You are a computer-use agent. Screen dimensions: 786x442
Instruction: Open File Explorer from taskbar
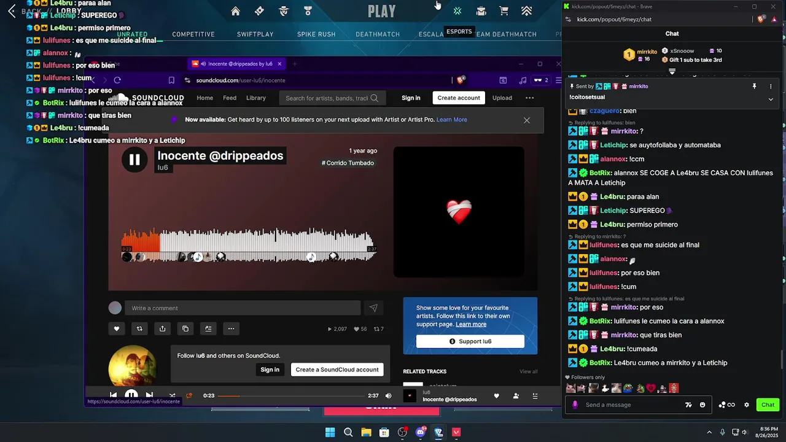(366, 432)
